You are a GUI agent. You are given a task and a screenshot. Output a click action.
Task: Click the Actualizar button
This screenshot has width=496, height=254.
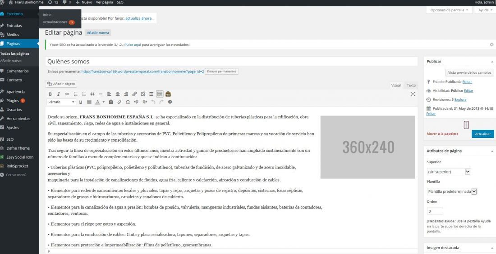pyautogui.click(x=482, y=134)
